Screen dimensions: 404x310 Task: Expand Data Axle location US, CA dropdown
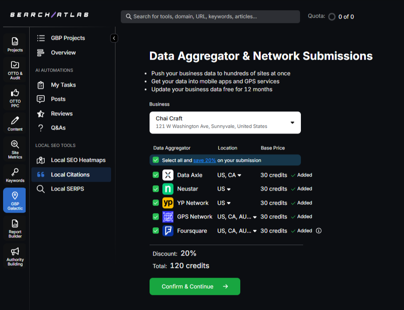tap(229, 175)
